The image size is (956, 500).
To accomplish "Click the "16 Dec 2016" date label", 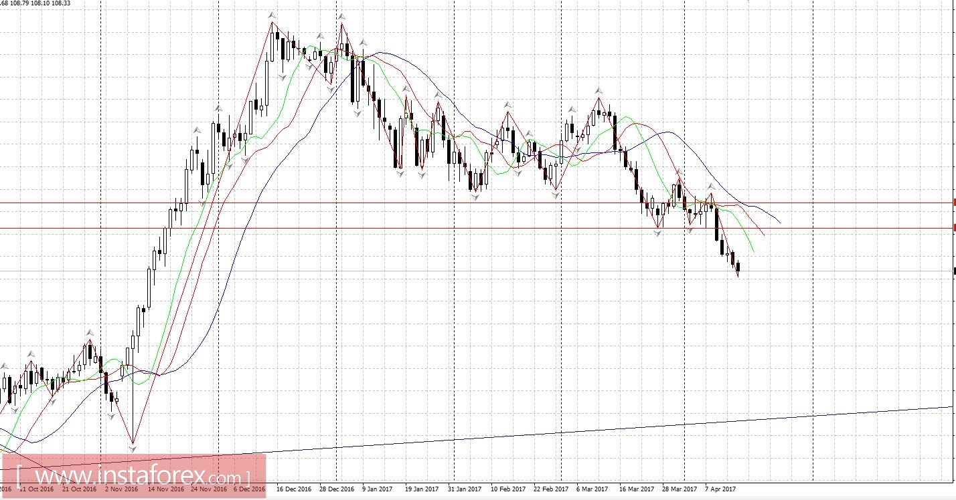I will pos(294,489).
